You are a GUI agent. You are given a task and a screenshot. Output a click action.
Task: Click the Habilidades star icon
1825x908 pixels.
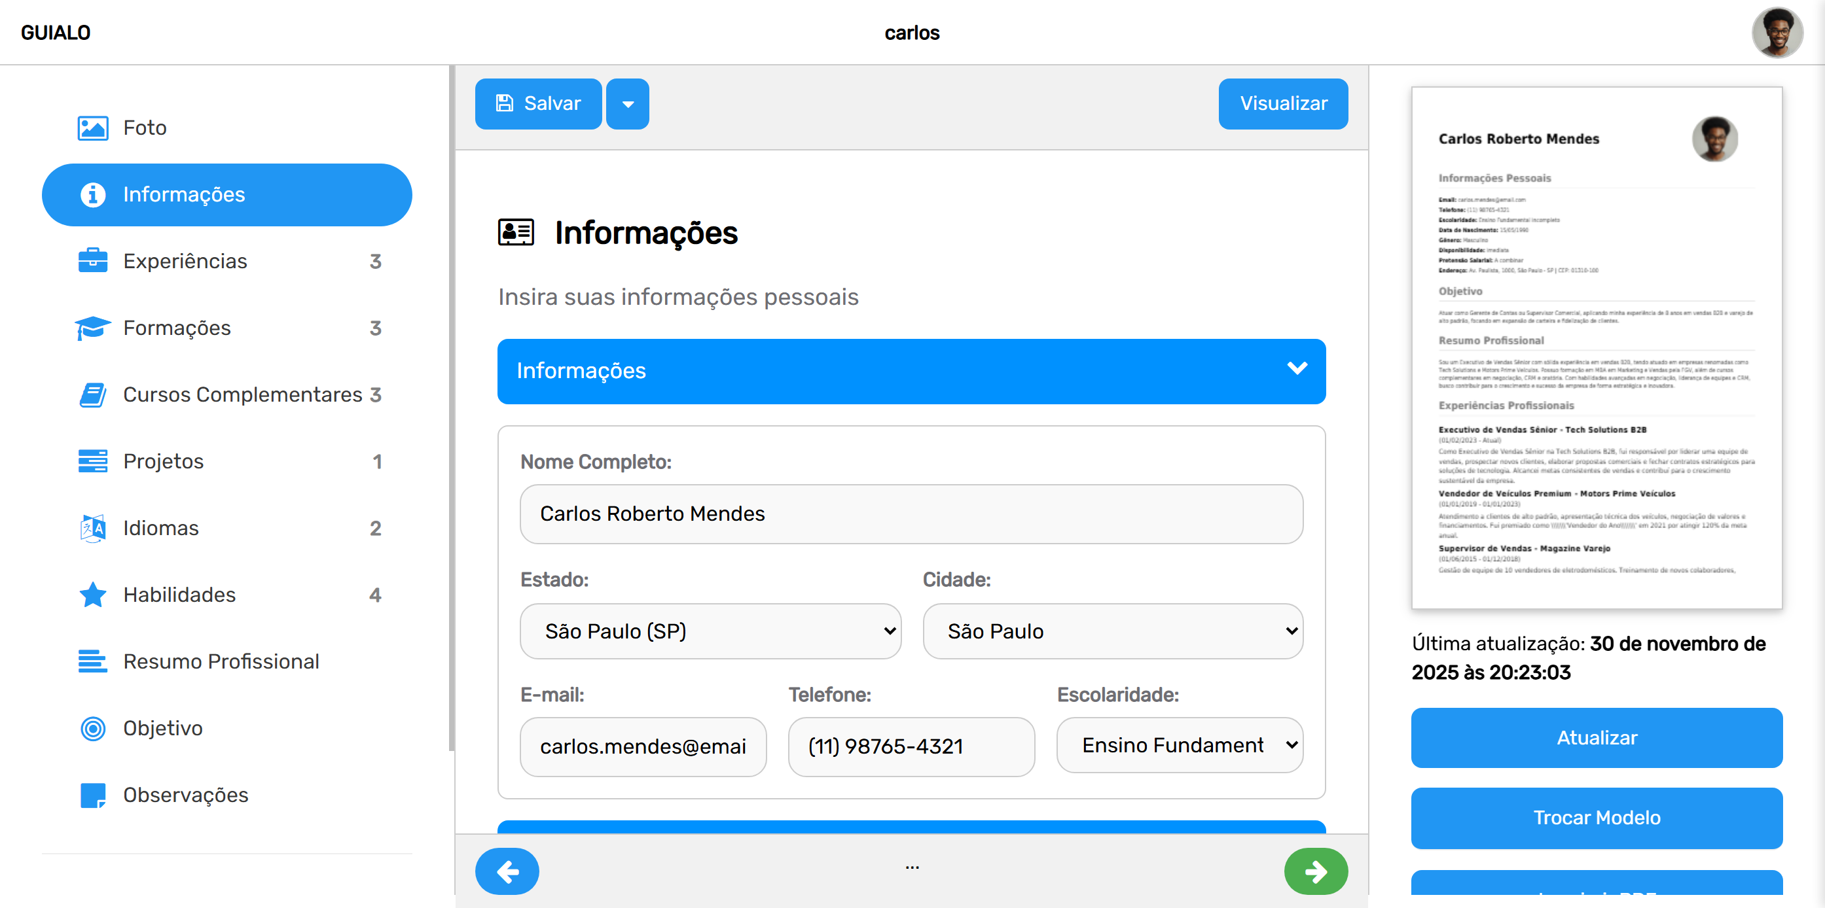[x=93, y=595]
